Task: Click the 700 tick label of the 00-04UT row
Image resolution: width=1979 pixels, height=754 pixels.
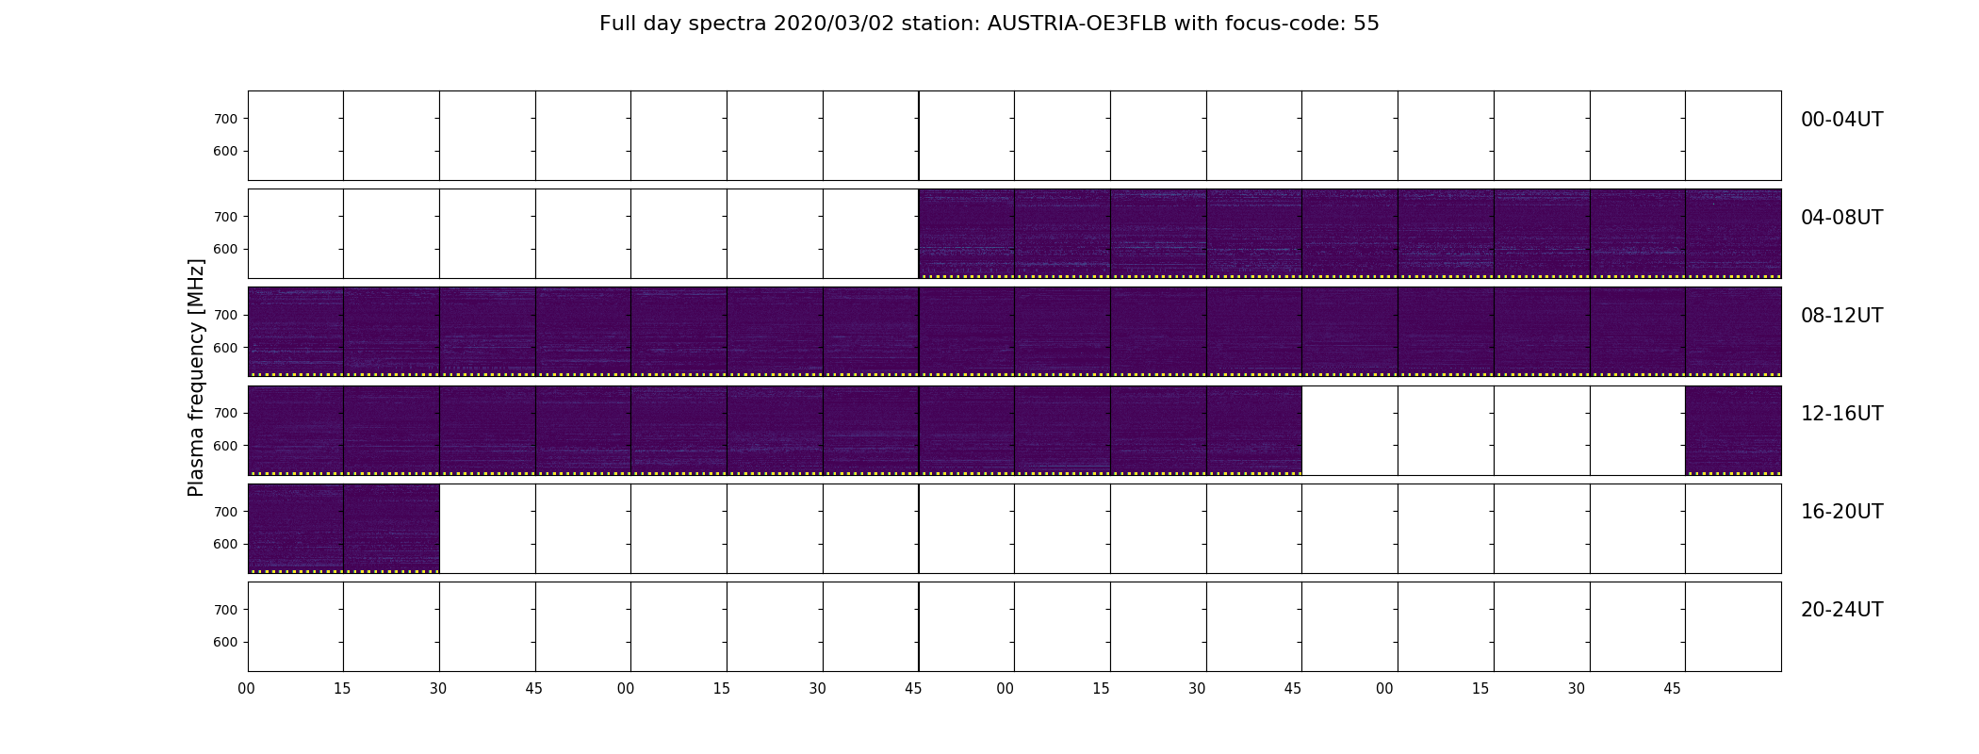Action: click(x=225, y=119)
